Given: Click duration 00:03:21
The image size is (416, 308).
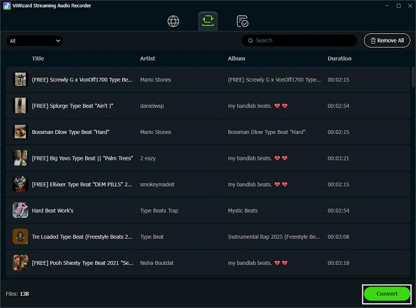Looking at the screenshot, I should tap(338, 159).
